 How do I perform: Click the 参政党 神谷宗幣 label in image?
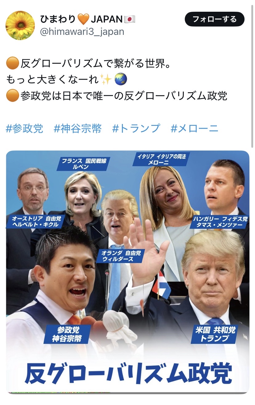[68, 334]
